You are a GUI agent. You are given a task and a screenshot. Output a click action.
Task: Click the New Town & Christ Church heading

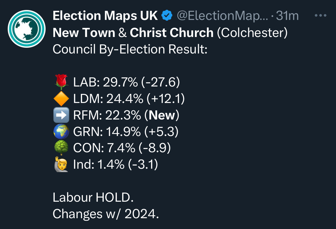(x=133, y=33)
